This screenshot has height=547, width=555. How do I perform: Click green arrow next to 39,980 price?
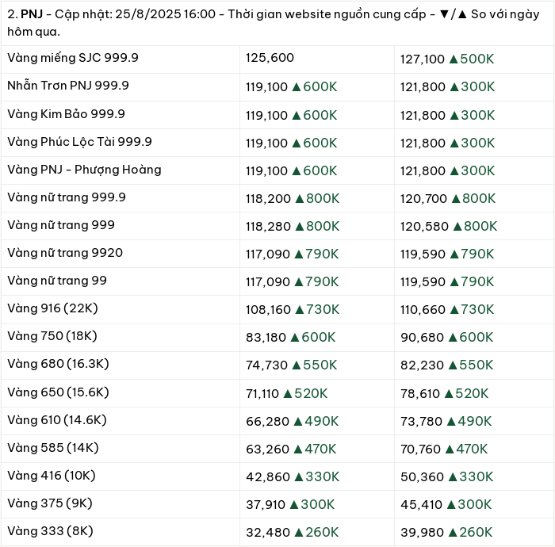(452, 533)
